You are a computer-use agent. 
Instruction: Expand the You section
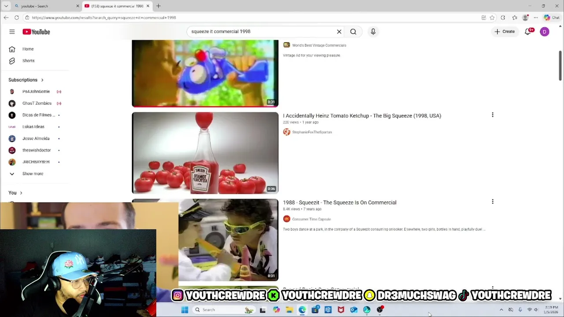click(15, 192)
